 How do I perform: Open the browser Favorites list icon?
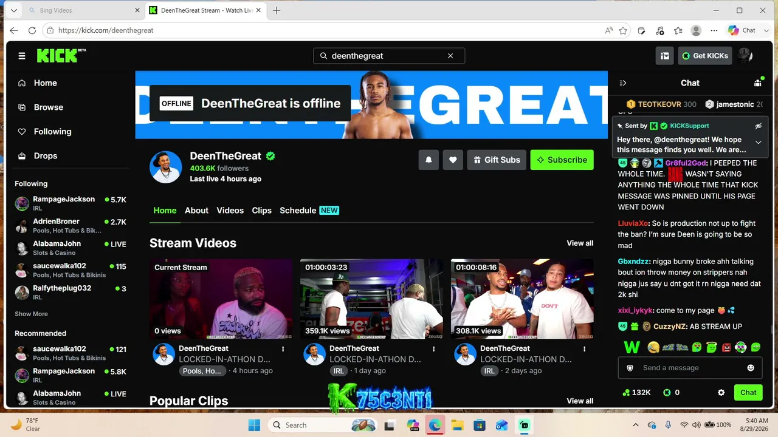click(678, 30)
